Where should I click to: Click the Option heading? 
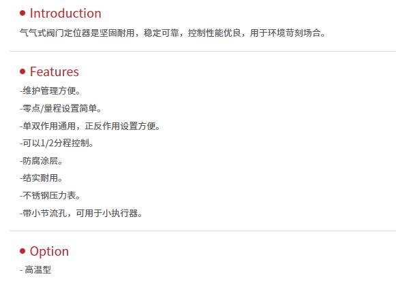click(49, 252)
